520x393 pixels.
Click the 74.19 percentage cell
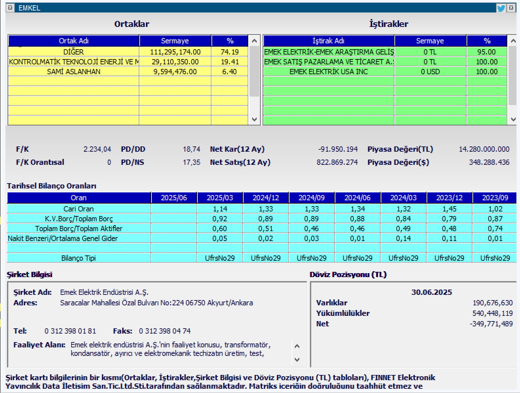click(230, 52)
